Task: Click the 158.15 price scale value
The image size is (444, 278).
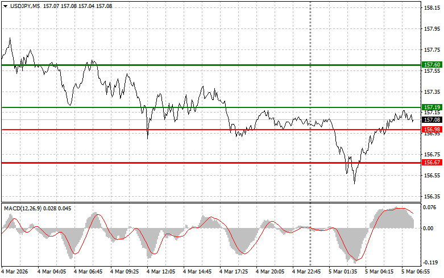Action: [x=432, y=8]
